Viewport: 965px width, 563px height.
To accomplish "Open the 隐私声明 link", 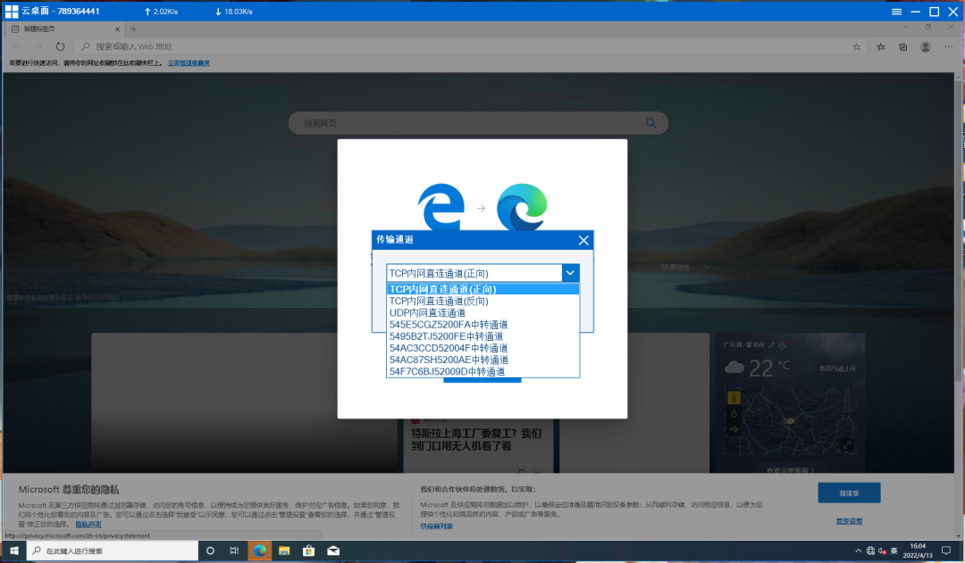I will [x=88, y=525].
